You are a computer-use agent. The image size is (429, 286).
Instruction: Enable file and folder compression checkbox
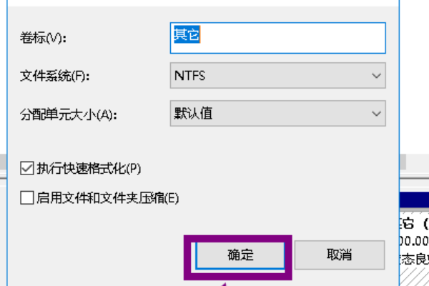pyautogui.click(x=28, y=197)
